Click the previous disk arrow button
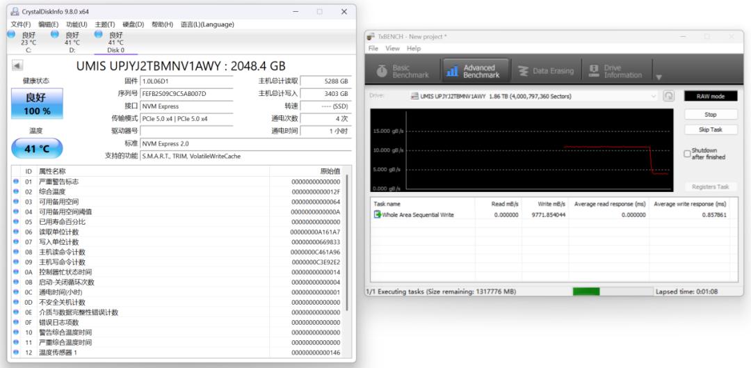 (x=17, y=66)
